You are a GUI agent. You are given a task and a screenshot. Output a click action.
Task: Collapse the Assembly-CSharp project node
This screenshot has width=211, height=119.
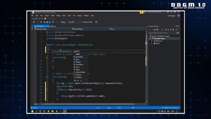(x=150, y=39)
